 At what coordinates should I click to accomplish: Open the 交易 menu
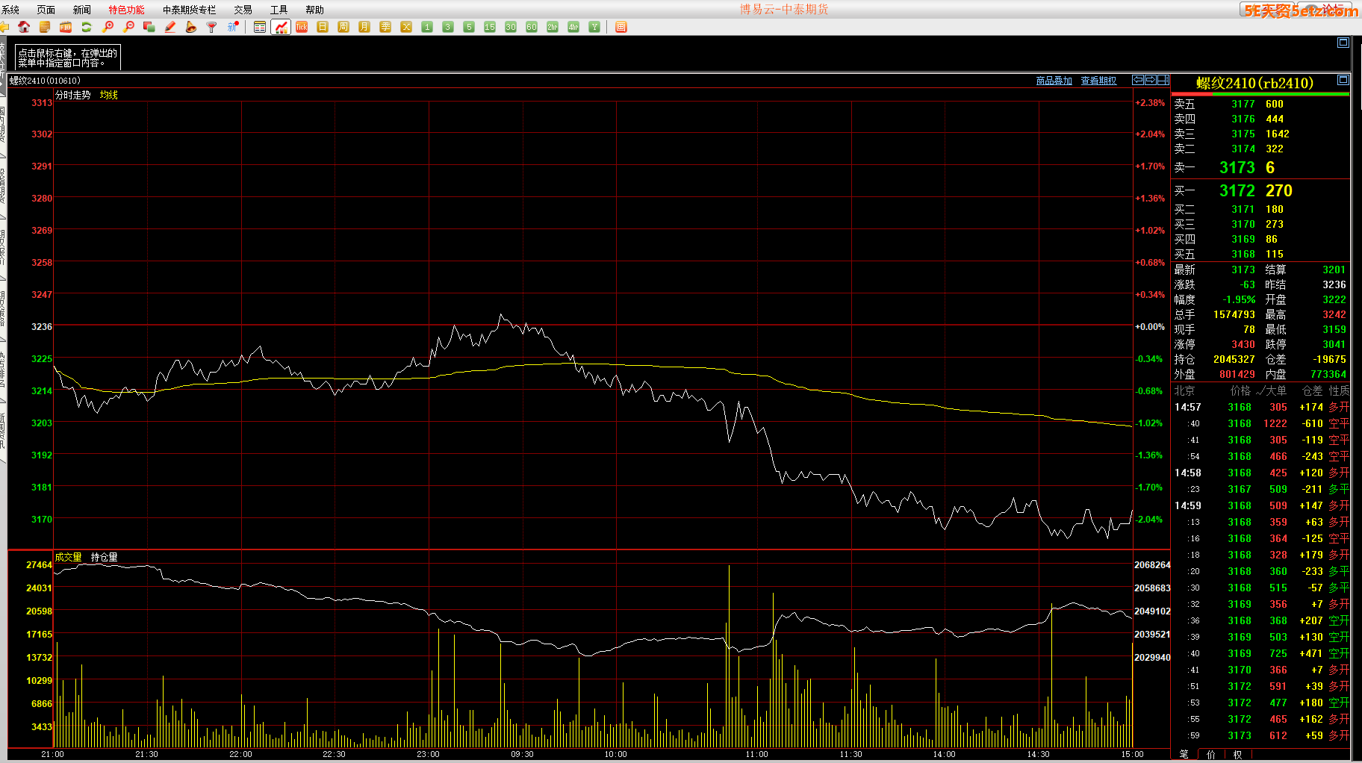point(243,10)
